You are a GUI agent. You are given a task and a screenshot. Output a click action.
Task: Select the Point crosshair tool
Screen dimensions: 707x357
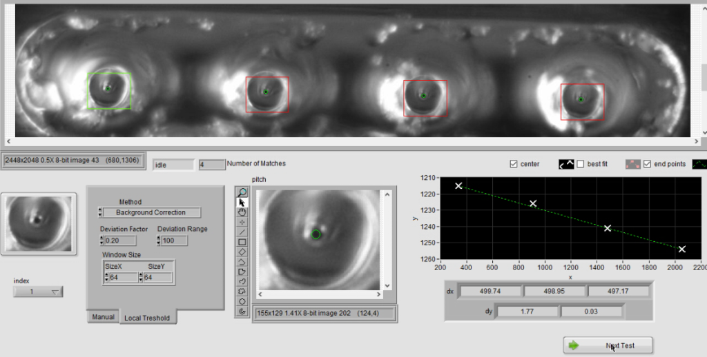(242, 222)
